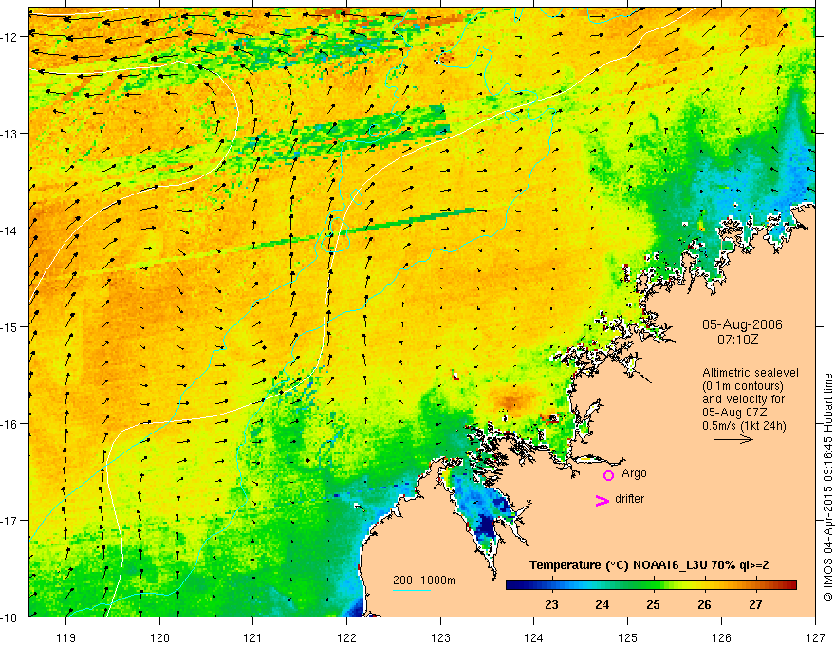Click the -15 latitude axis label
The image size is (835, 645).
click(x=10, y=326)
